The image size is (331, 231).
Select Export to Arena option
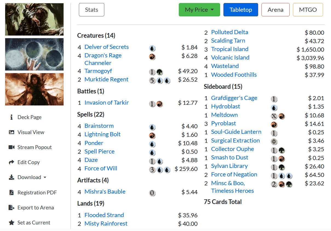pos(36,208)
